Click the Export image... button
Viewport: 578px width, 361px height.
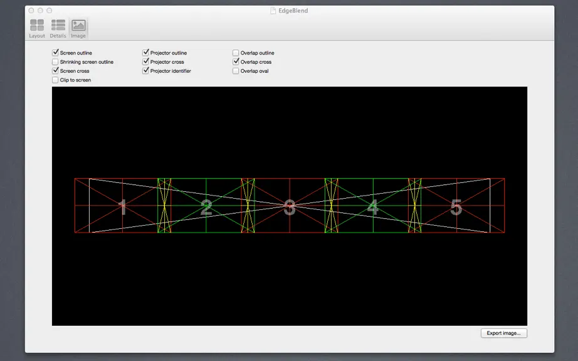point(503,333)
